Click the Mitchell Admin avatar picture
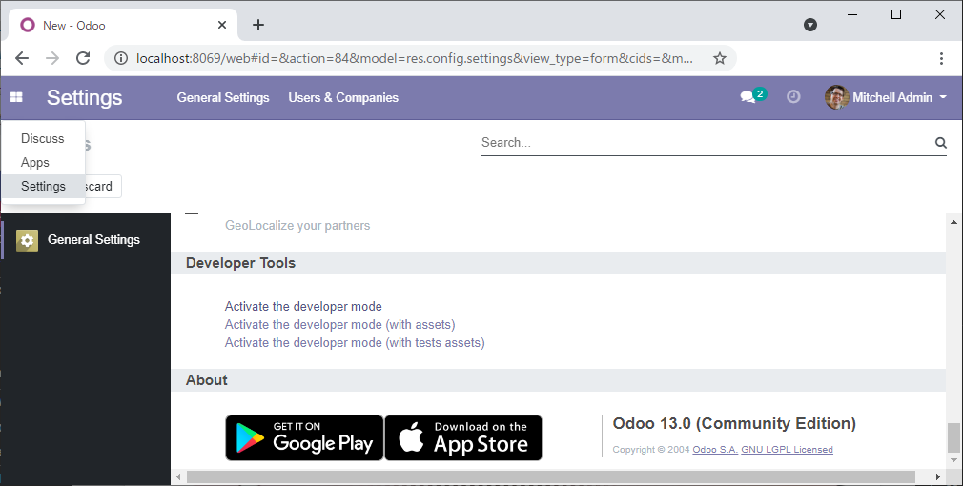963x486 pixels. [836, 97]
